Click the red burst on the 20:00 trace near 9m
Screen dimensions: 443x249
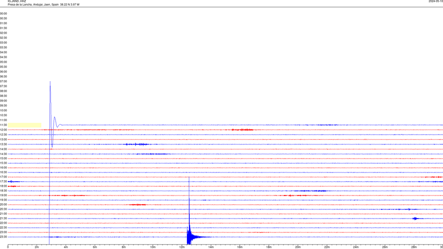coord(138,205)
